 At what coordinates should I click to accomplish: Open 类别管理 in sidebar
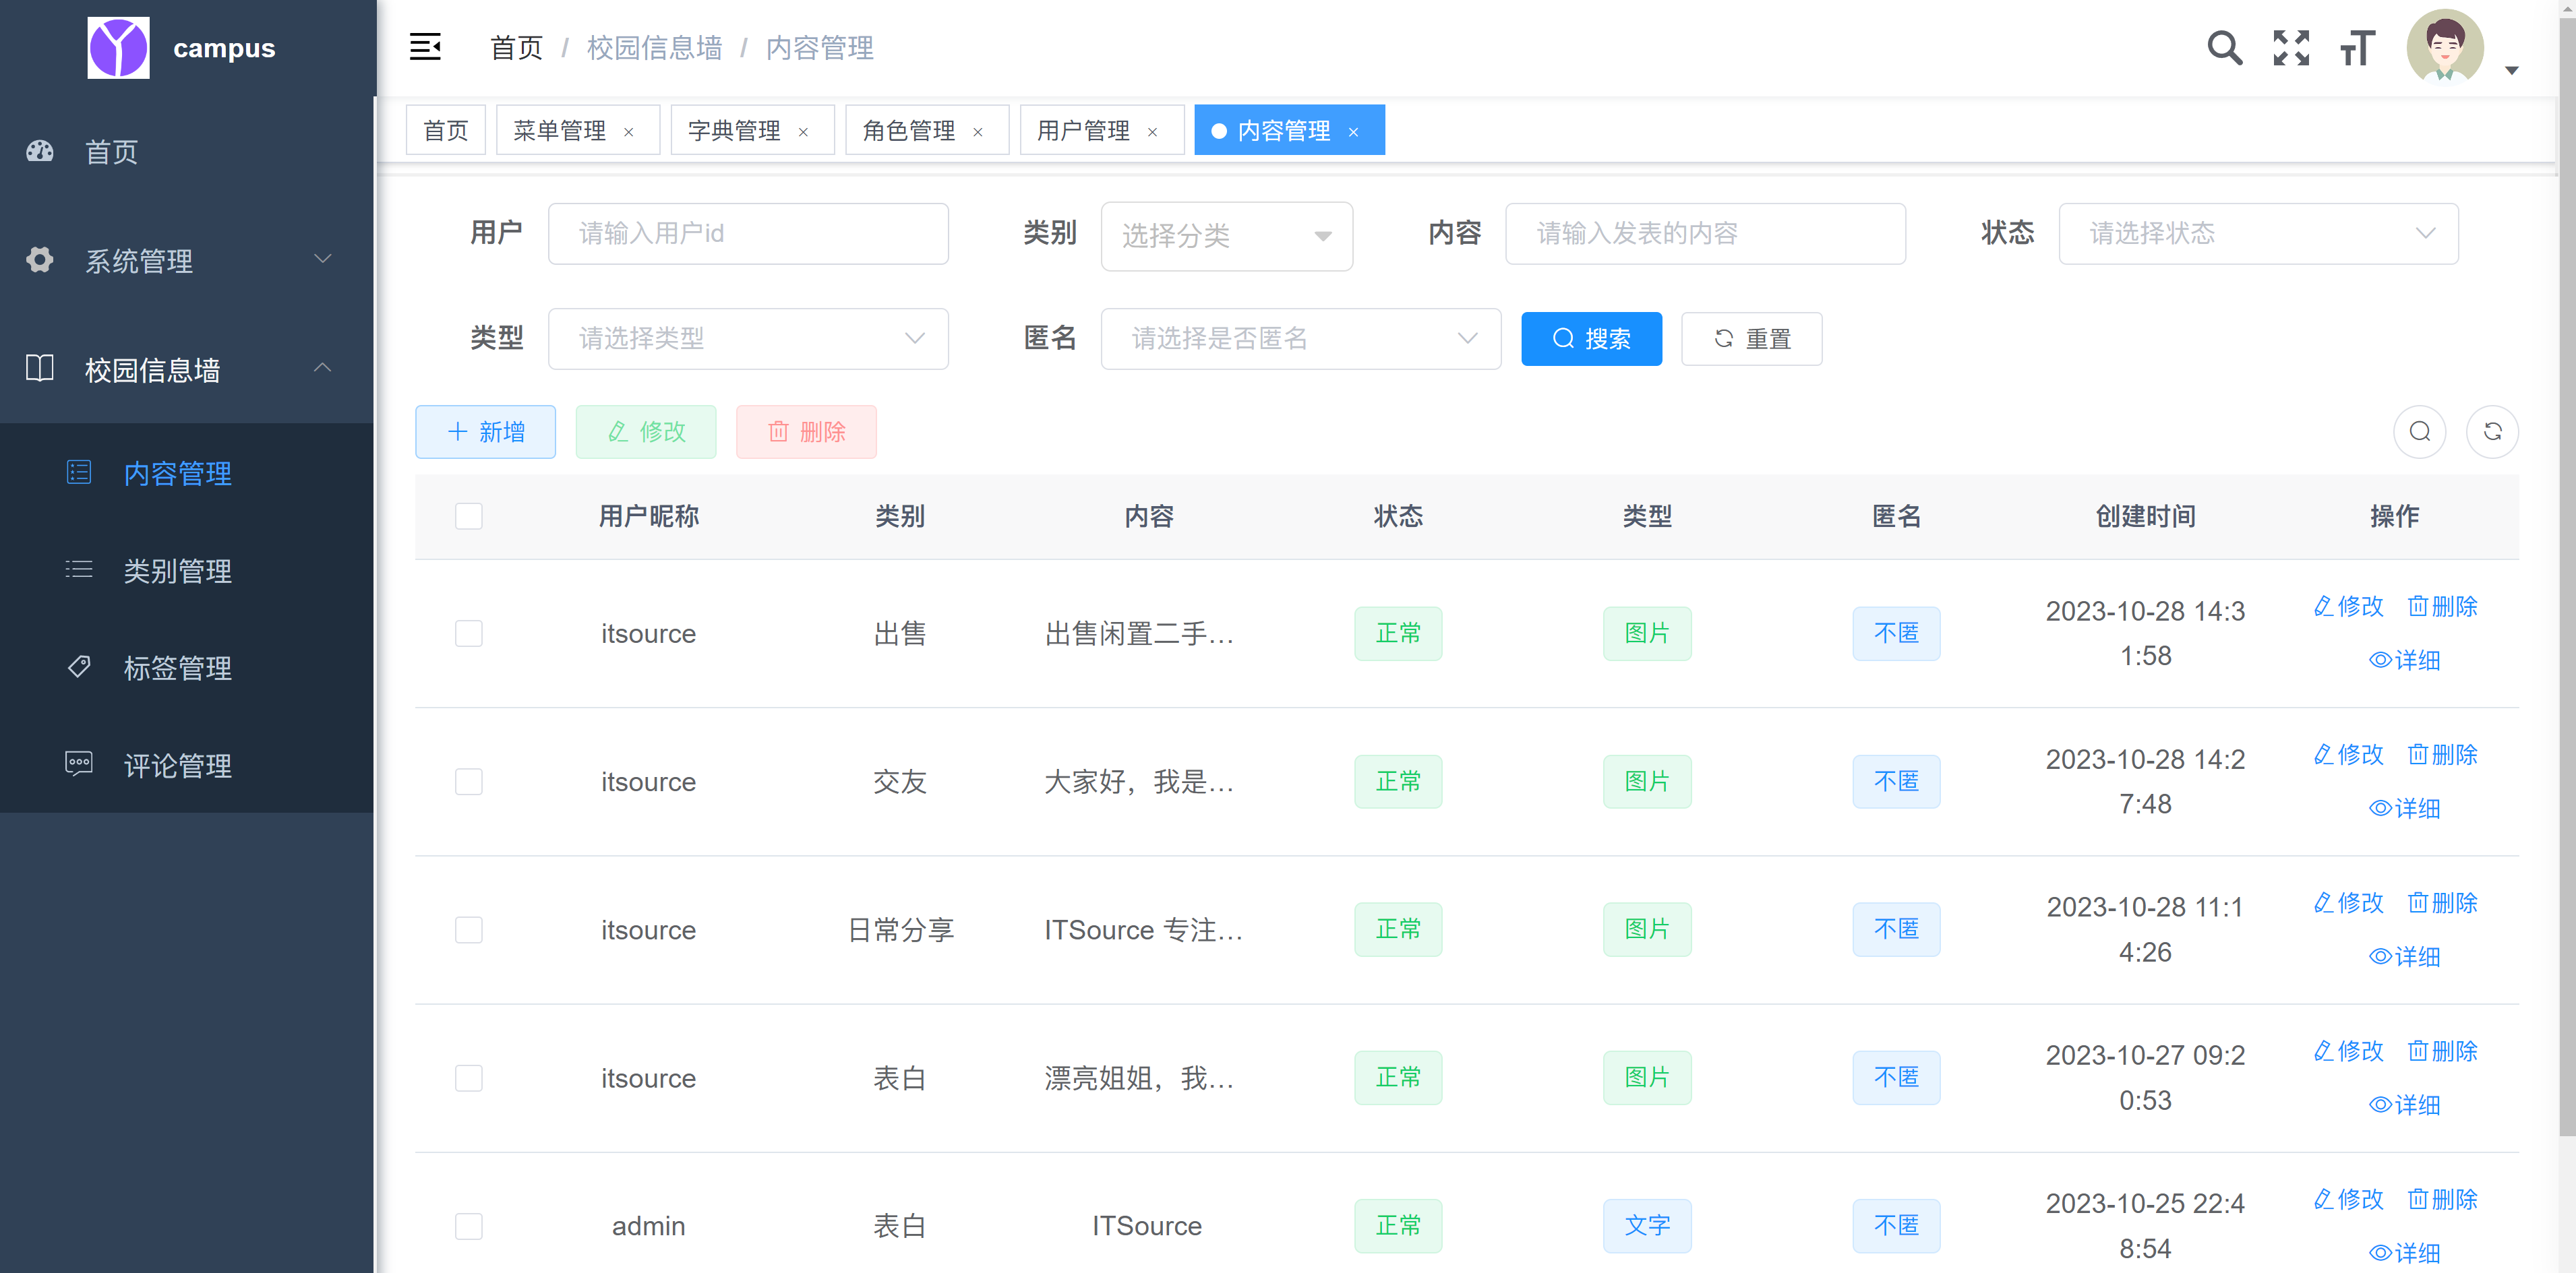pos(187,571)
